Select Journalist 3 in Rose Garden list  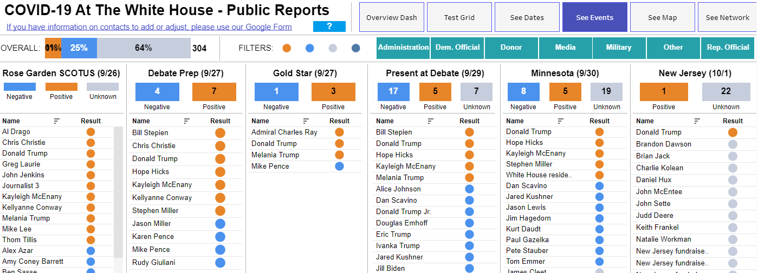pyautogui.click(x=21, y=186)
